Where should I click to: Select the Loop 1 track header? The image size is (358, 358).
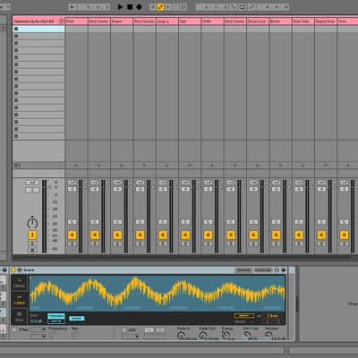pyautogui.click(x=167, y=21)
